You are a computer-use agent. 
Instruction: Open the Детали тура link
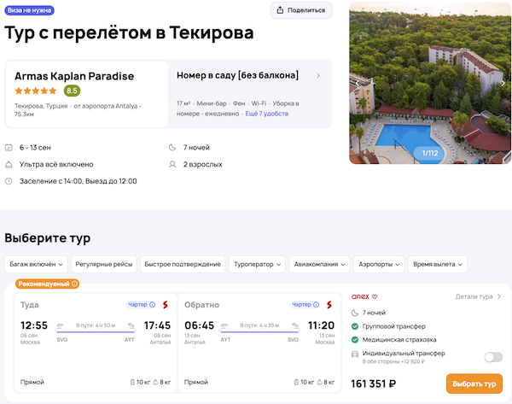click(478, 296)
